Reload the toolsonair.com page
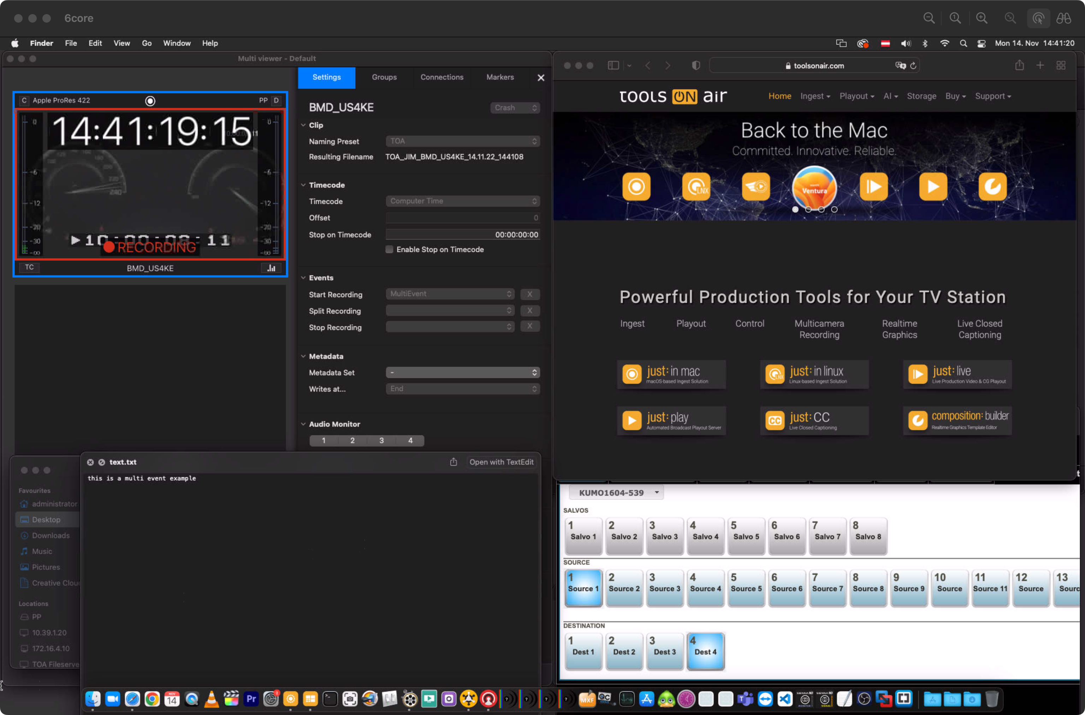The image size is (1085, 715). click(x=913, y=66)
